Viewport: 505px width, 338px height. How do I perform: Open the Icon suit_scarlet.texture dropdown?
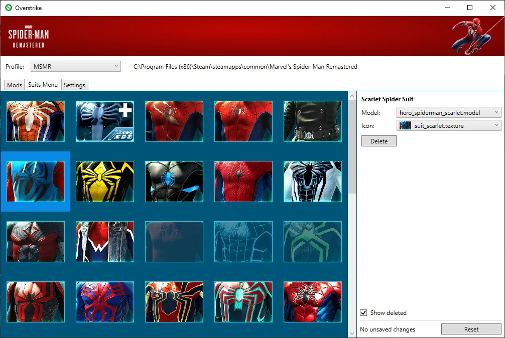coord(449,125)
